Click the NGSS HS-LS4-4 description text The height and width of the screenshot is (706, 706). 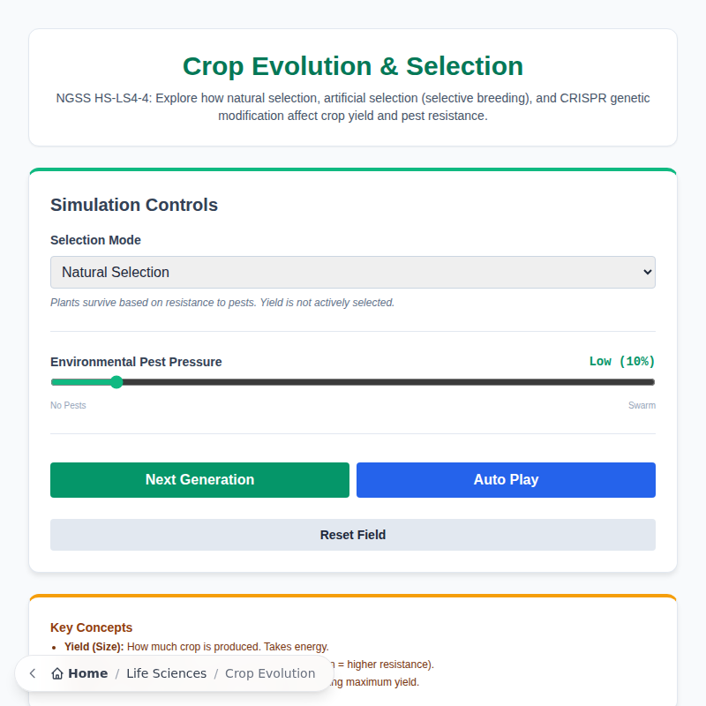[x=353, y=106]
